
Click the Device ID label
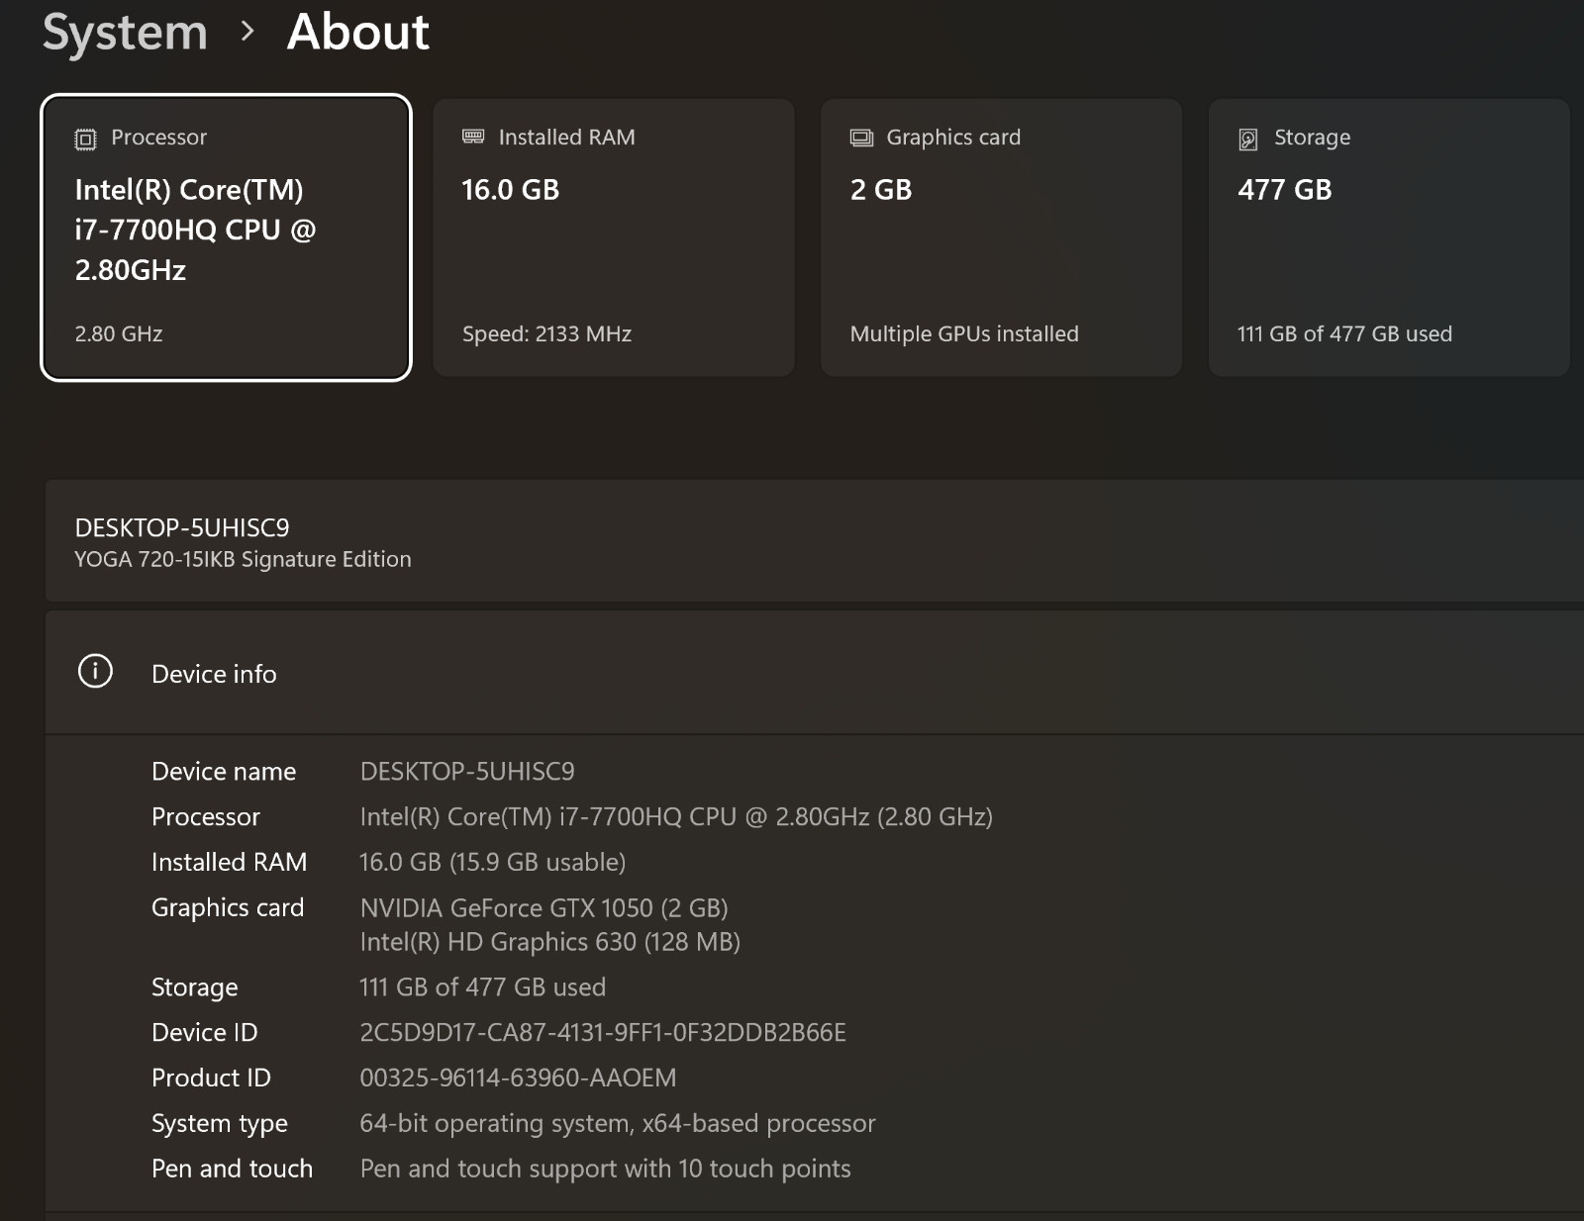point(204,1032)
